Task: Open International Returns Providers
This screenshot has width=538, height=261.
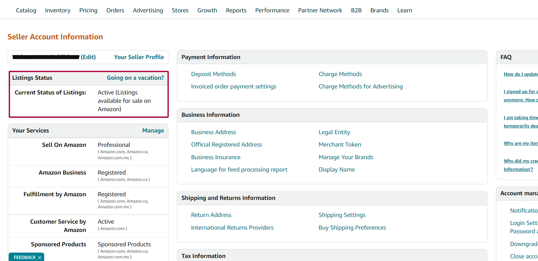Action: pos(232,228)
